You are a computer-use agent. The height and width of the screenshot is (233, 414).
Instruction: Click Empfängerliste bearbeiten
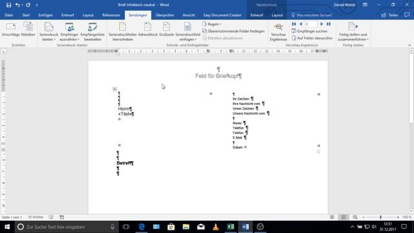click(x=93, y=32)
